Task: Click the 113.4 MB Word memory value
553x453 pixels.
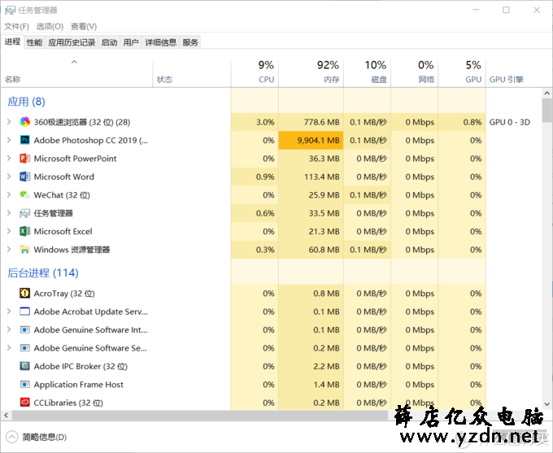Action: [322, 176]
